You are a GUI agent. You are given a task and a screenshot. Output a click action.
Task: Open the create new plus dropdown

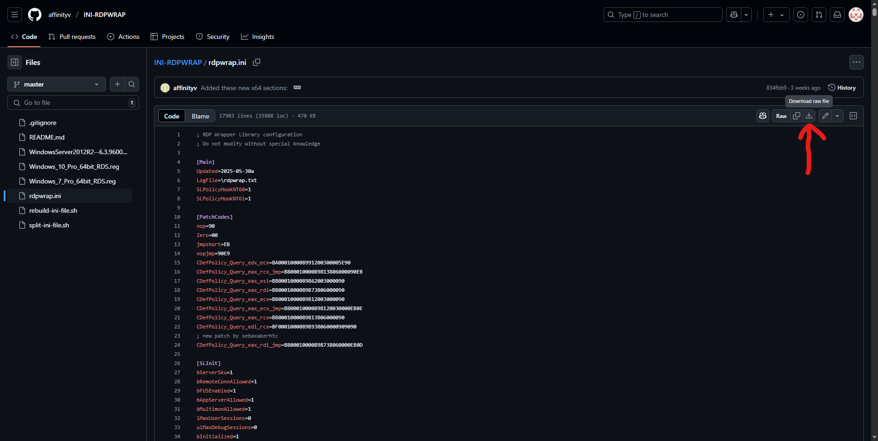click(x=776, y=15)
